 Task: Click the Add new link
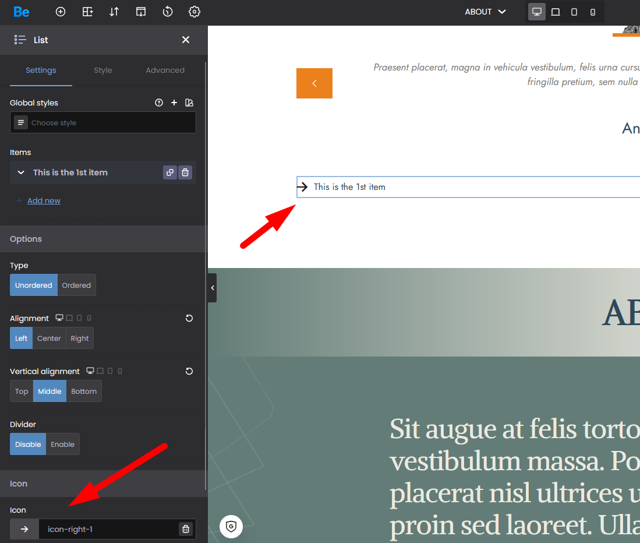(44, 200)
